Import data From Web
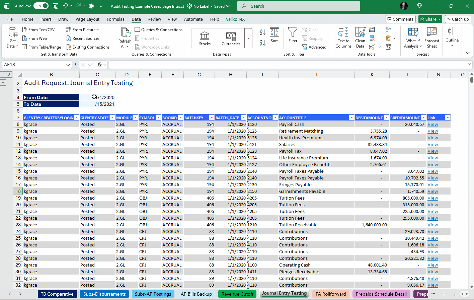Viewport: 474px width, 300px height. [34, 38]
